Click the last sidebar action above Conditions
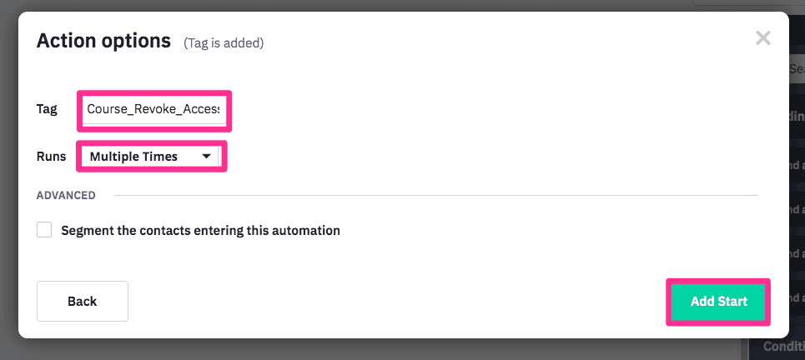This screenshot has height=360, width=805. point(798,296)
